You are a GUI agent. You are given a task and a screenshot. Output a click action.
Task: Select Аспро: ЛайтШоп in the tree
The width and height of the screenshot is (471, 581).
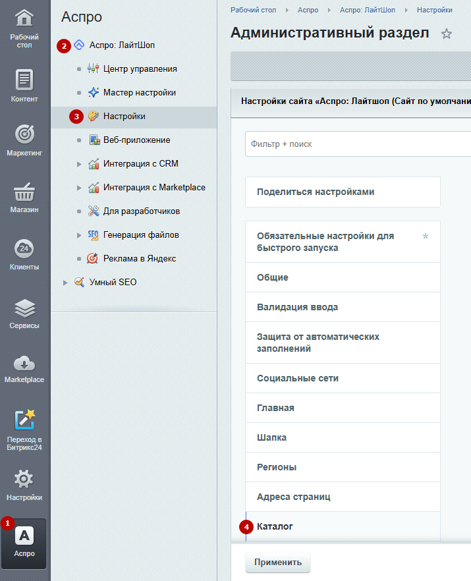[122, 45]
